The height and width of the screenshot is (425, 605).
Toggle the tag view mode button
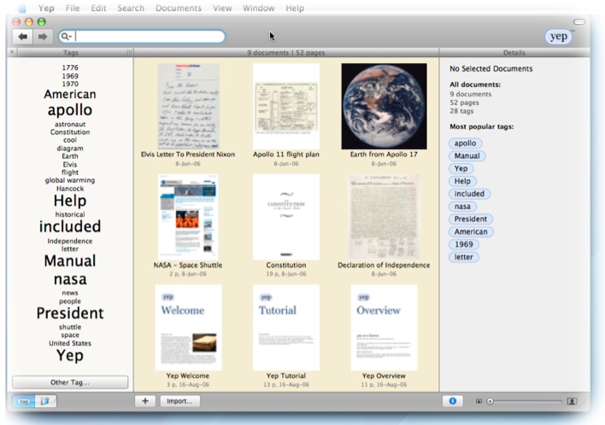point(24,401)
